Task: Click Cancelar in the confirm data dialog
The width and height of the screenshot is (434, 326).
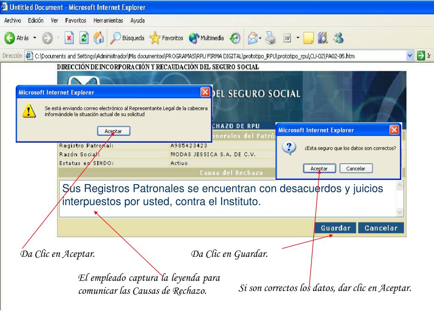Action: (356, 169)
